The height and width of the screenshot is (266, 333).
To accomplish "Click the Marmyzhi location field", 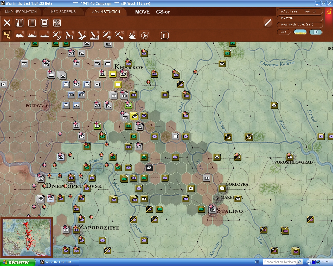I will [x=299, y=18].
